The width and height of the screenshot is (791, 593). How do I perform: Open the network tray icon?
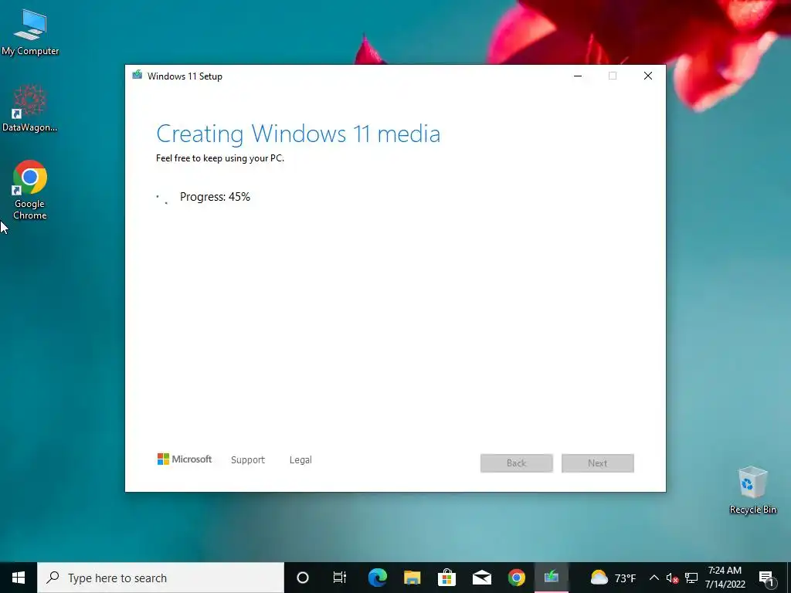pos(691,578)
